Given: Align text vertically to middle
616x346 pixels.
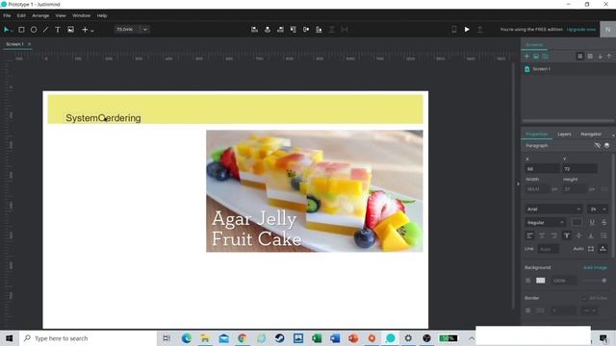Looking at the screenshot, I should point(578,235).
